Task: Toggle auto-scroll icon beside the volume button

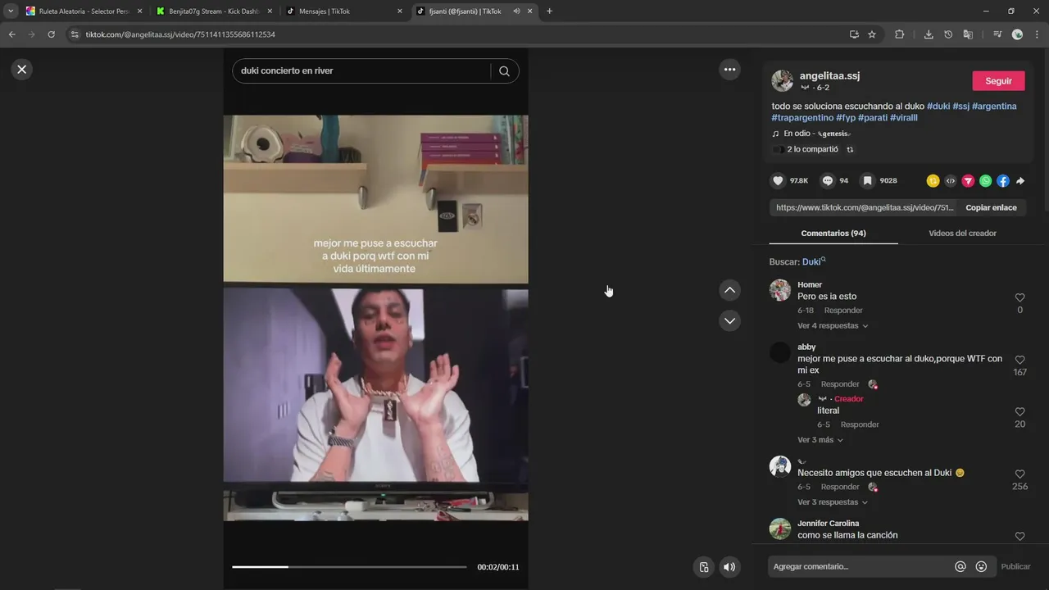Action: pos(702,567)
